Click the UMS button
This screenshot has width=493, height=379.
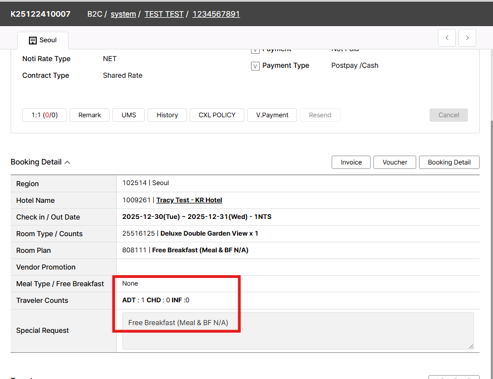point(129,115)
